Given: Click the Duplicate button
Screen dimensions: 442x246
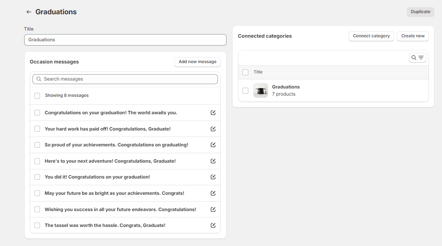Looking at the screenshot, I should pyautogui.click(x=420, y=12).
